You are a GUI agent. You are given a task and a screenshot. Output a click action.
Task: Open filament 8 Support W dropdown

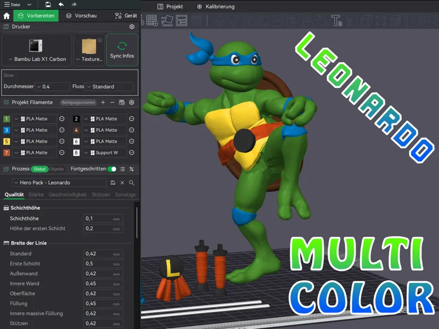click(x=104, y=152)
